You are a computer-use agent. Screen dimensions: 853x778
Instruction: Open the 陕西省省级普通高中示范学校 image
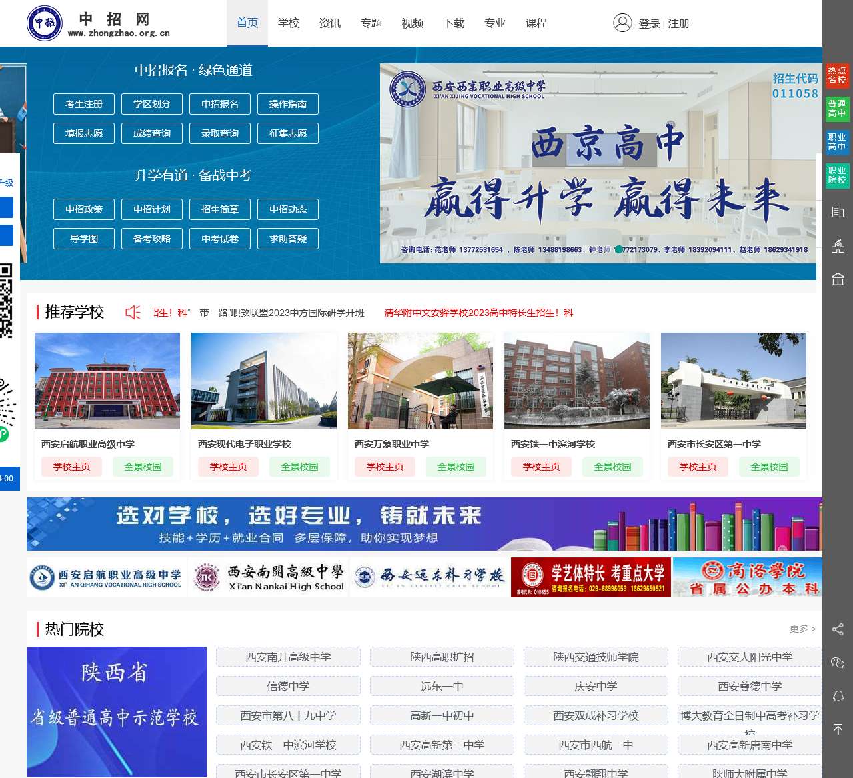[117, 712]
